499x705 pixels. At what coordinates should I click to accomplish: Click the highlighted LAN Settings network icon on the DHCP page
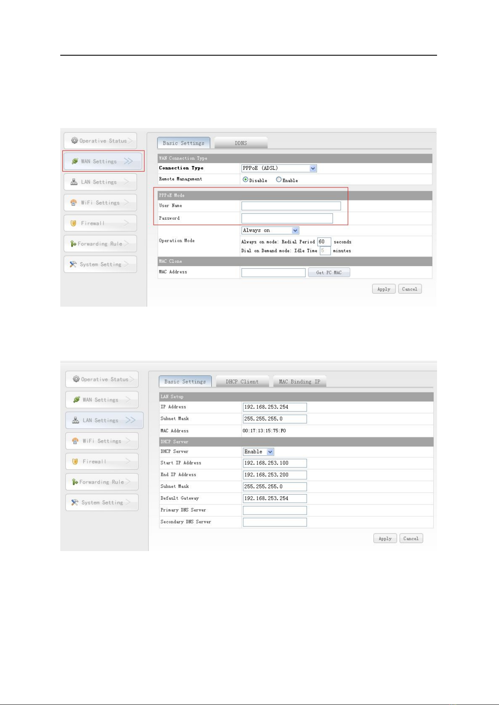tap(76, 420)
